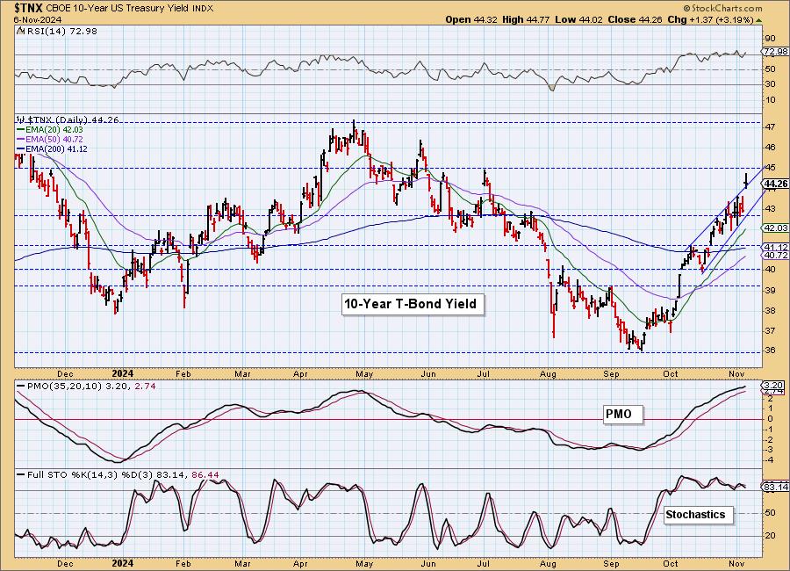The image size is (790, 571).
Task: Click the 83.14 stochastic tag on the right axis
Action: pos(776,487)
